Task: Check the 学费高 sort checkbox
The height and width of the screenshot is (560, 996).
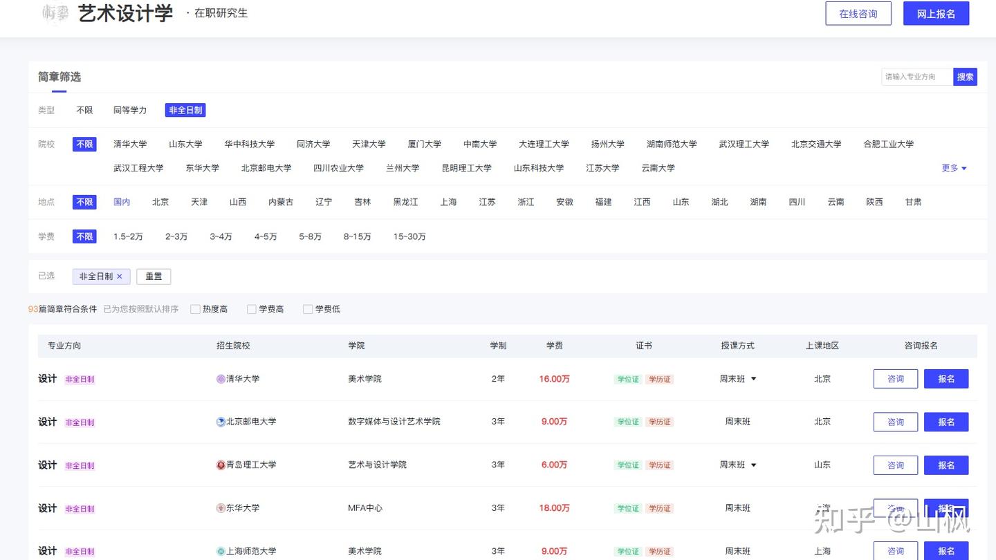Action: (x=252, y=309)
